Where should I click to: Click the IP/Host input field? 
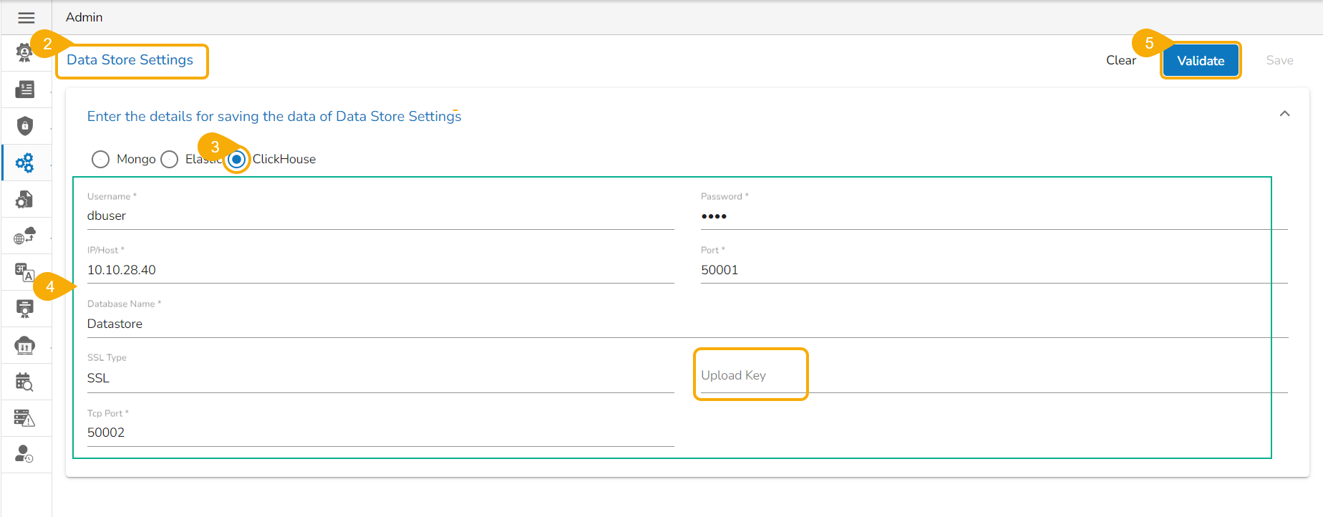pos(379,270)
